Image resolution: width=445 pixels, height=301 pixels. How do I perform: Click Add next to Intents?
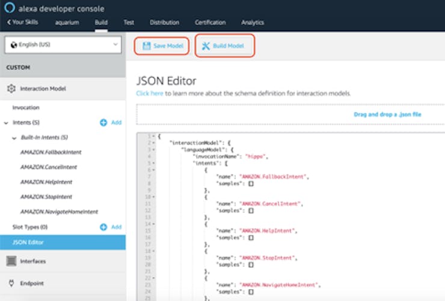[116, 122]
